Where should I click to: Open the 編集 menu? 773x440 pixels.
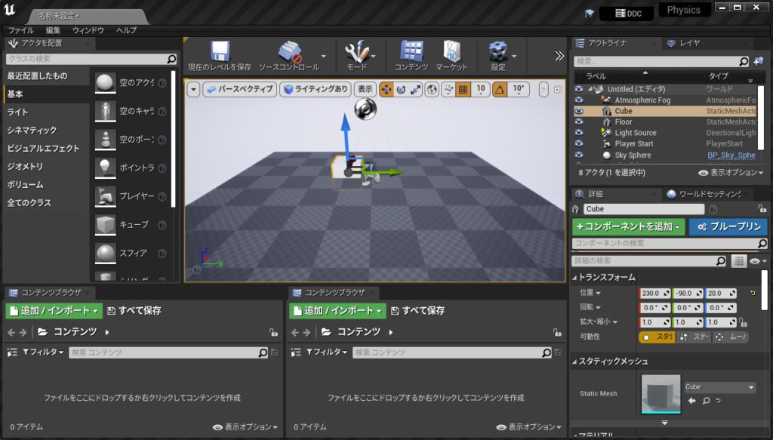coord(53,30)
